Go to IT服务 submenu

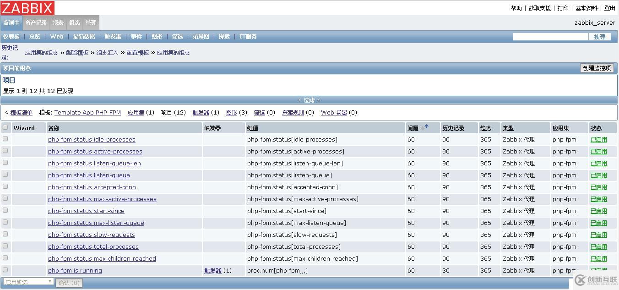248,37
